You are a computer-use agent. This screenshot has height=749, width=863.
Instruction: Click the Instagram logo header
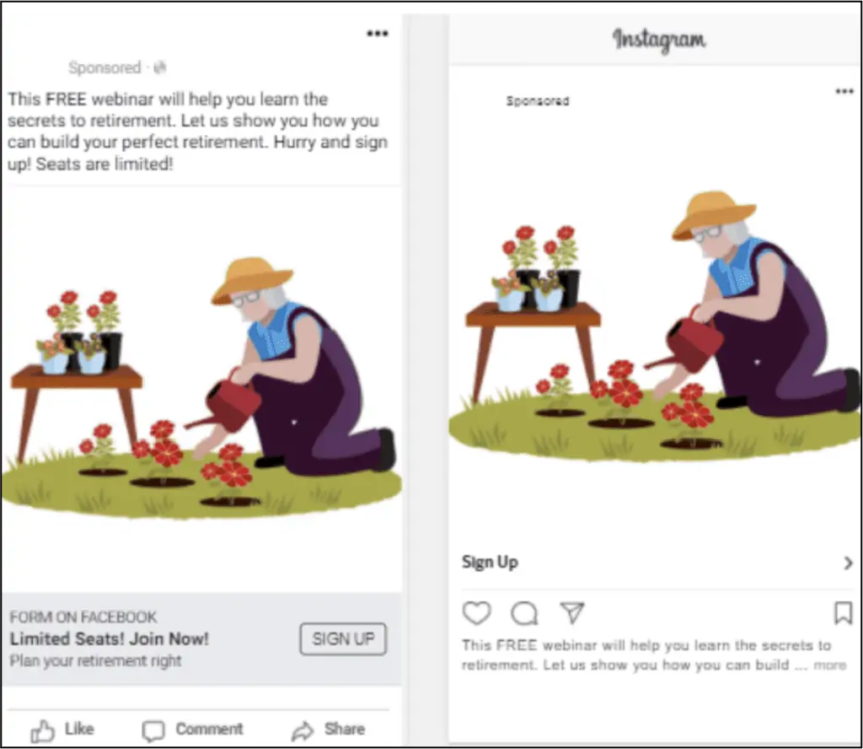[x=659, y=40]
